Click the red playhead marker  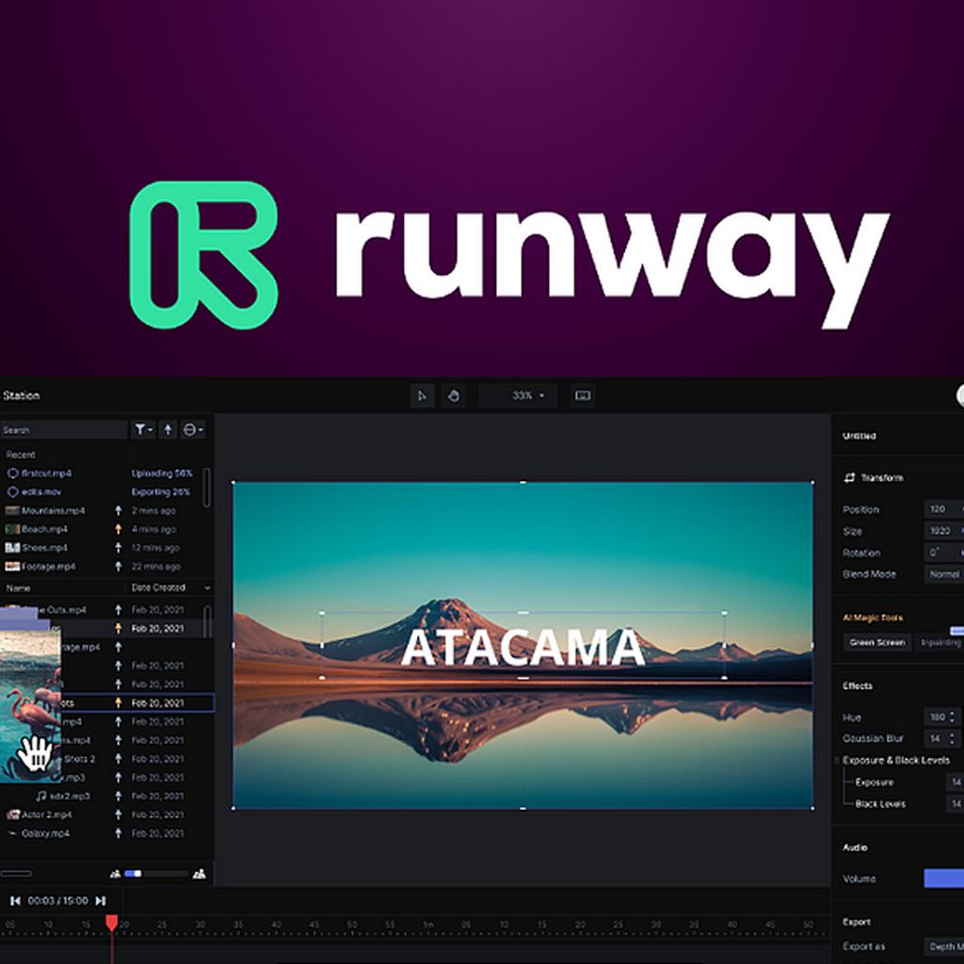coord(111,923)
